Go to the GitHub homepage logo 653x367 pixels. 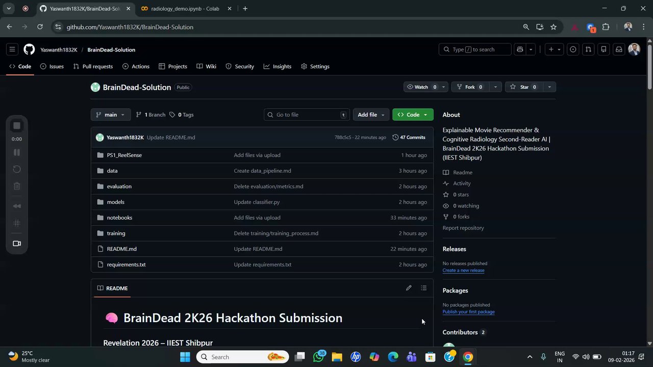(29, 49)
